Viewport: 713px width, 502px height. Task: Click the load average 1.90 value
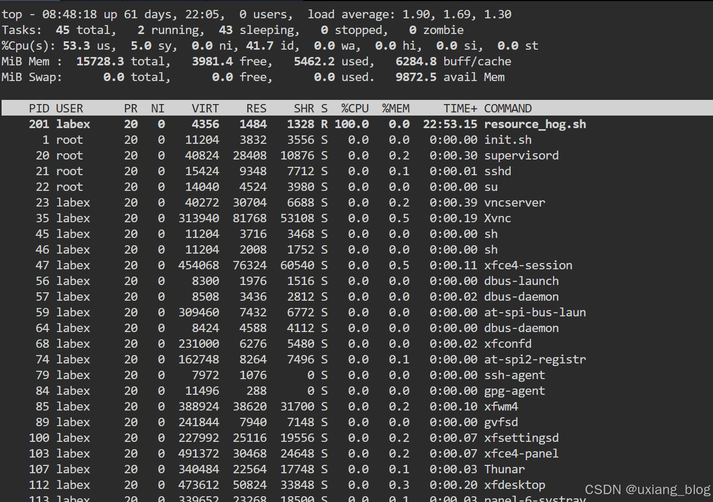click(x=416, y=15)
